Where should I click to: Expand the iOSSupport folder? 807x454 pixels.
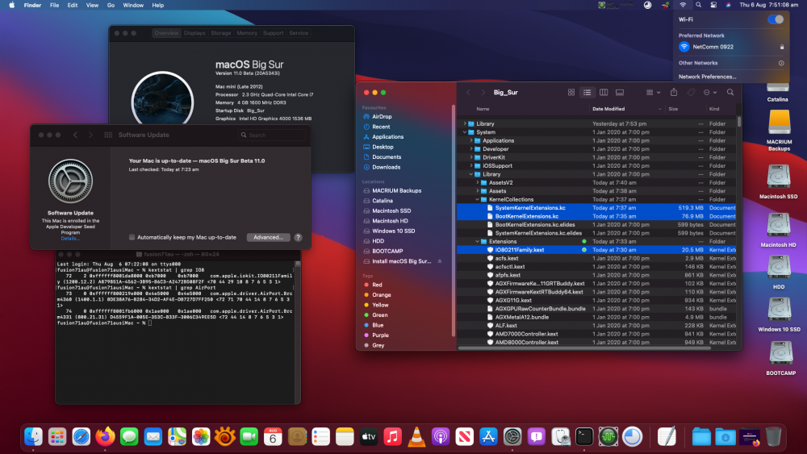(x=471, y=165)
